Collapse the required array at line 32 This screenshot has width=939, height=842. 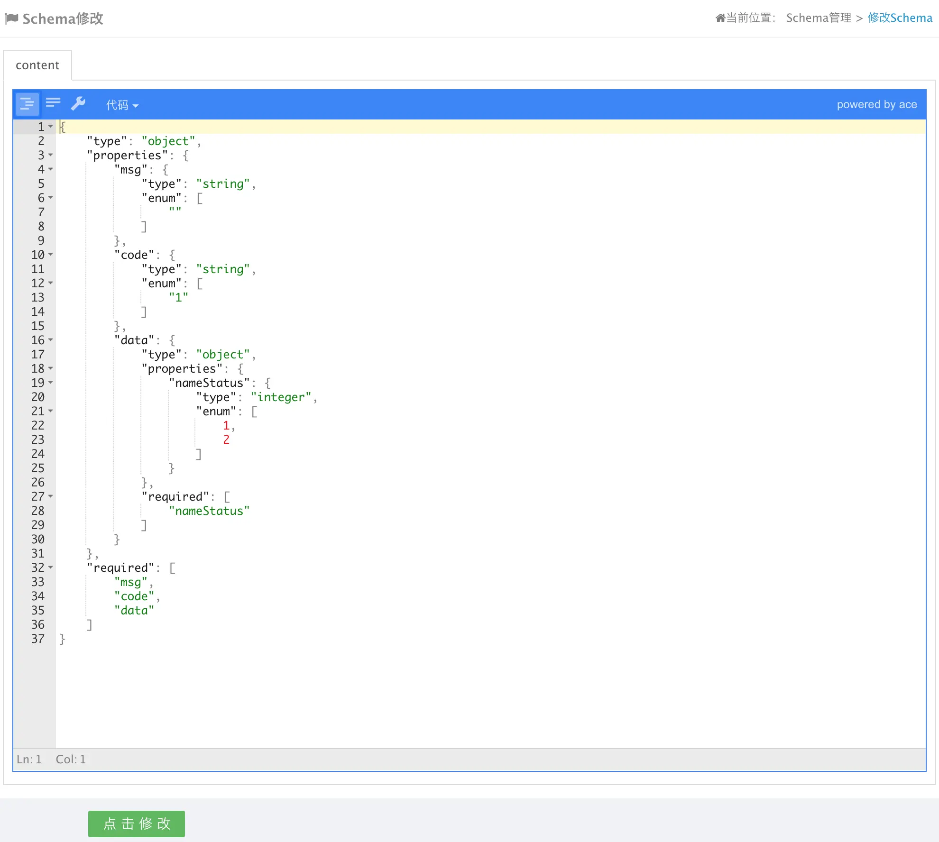pos(51,567)
